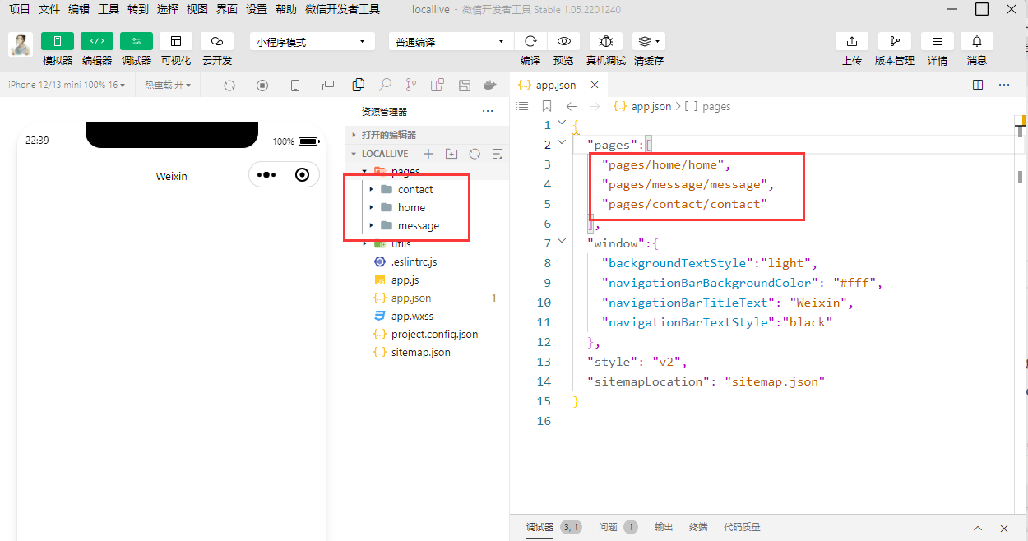The image size is (1028, 541).
Task: Toggle the 调试器 debugger panel button
Action: (137, 41)
